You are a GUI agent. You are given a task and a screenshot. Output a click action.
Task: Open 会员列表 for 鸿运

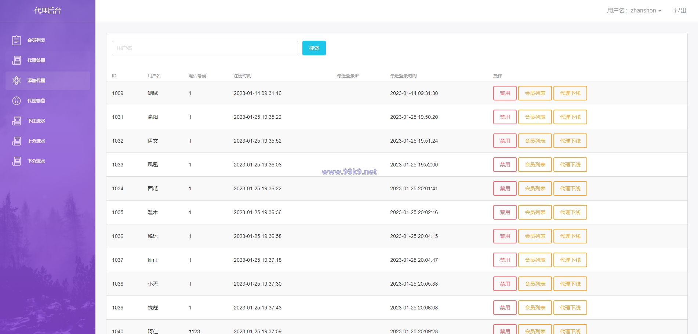click(x=535, y=236)
